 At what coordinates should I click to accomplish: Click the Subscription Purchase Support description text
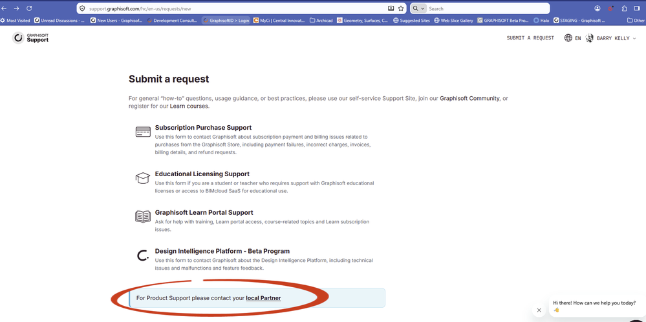(x=263, y=145)
